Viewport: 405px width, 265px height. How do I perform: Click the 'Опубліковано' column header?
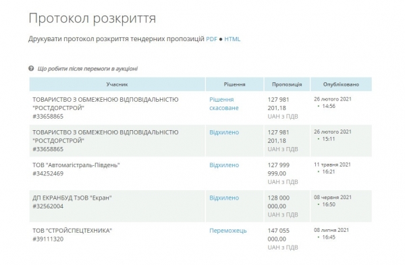(x=341, y=84)
